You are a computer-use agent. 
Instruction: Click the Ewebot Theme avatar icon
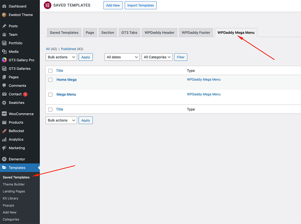[x=4, y=15]
